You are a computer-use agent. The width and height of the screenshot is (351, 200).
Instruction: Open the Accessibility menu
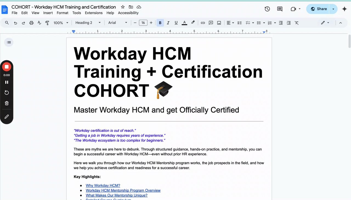[128, 13]
